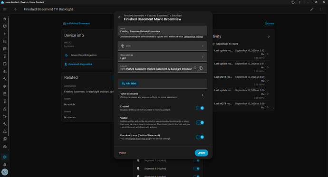
Task: Open the Icon picker dropdown
Action: click(x=162, y=46)
